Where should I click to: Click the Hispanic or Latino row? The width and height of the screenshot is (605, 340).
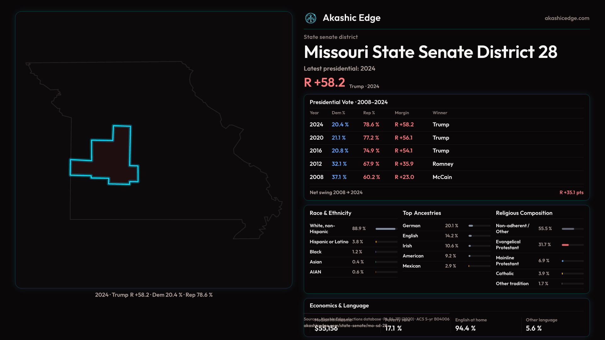[x=353, y=242]
